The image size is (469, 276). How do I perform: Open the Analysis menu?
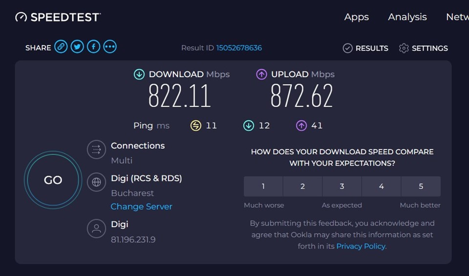click(x=407, y=17)
